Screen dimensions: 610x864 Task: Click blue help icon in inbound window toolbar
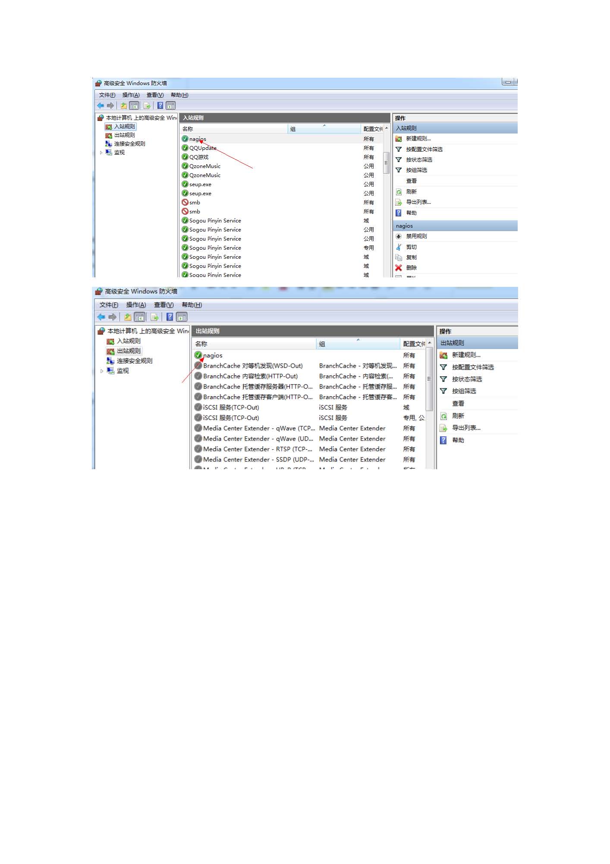point(160,105)
